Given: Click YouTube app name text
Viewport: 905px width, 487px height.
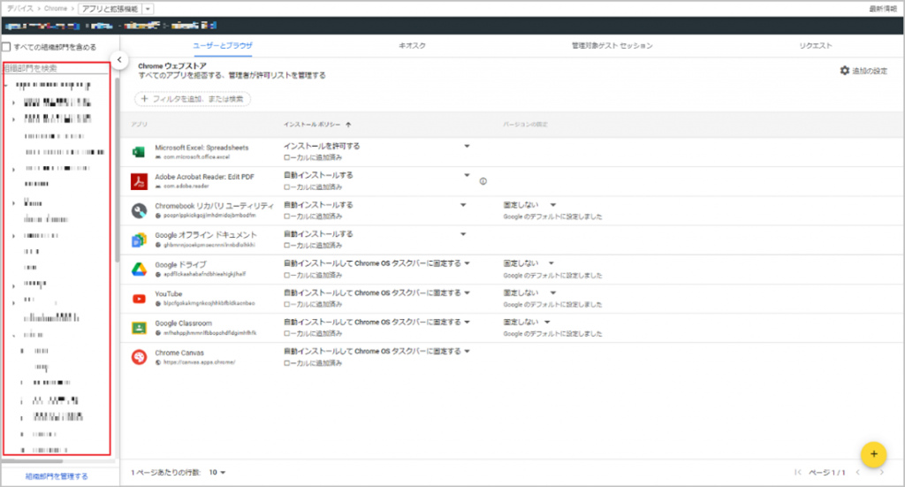Looking at the screenshot, I should (x=169, y=293).
